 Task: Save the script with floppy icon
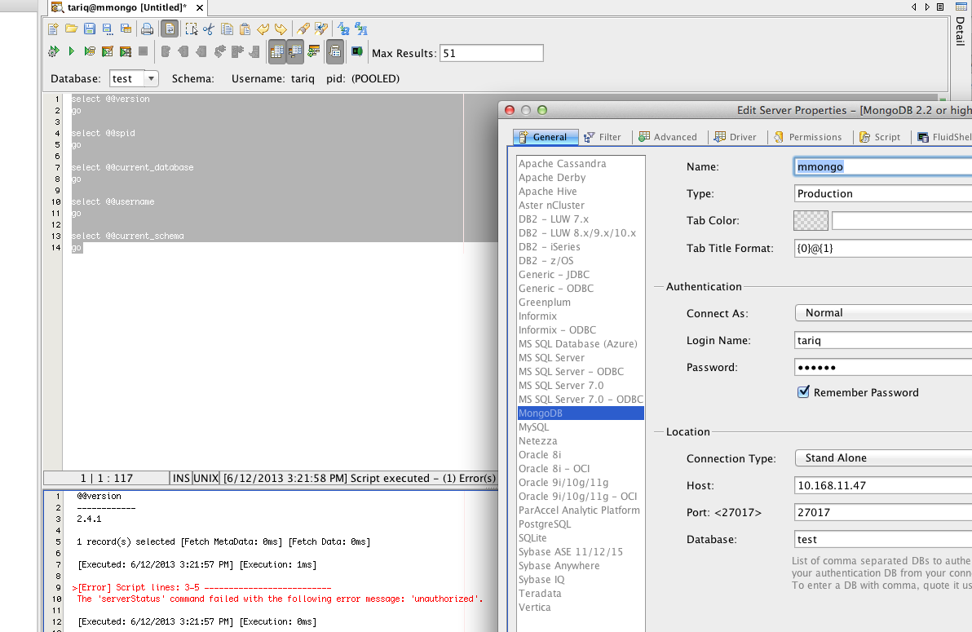[x=89, y=29]
